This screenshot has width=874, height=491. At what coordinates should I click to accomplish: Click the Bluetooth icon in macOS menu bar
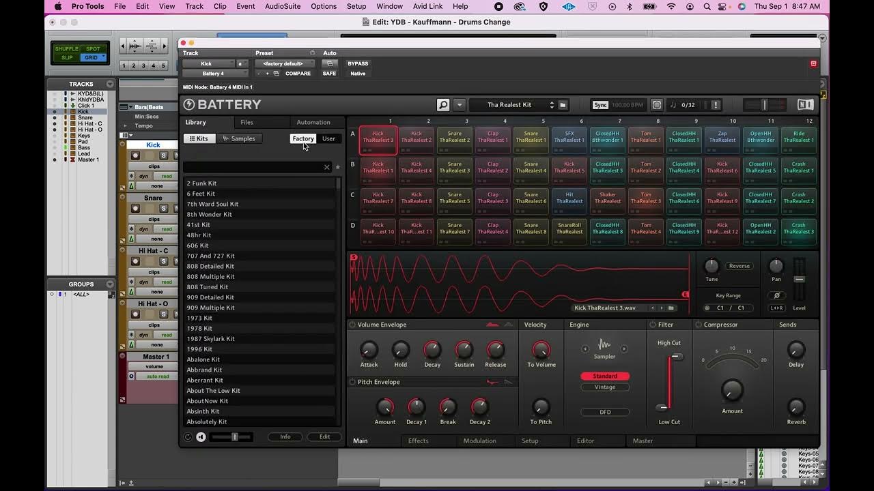(630, 6)
